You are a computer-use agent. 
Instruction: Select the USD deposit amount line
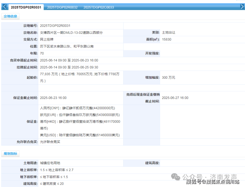point(80,135)
